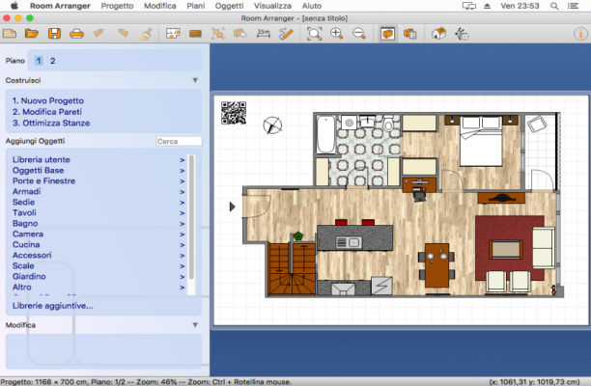This screenshot has height=386, width=591.
Task: Click the 1. Nuovo Progetto link
Action: 48,100
